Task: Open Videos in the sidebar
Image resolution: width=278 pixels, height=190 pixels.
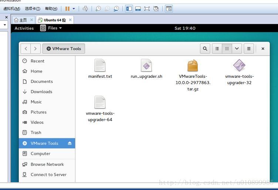Action: (47, 122)
